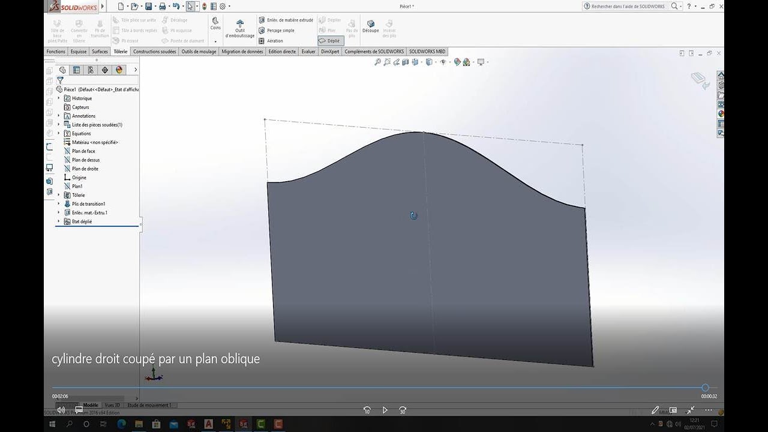768x432 pixels.
Task: Select Plan de face in tree
Action: click(83, 151)
